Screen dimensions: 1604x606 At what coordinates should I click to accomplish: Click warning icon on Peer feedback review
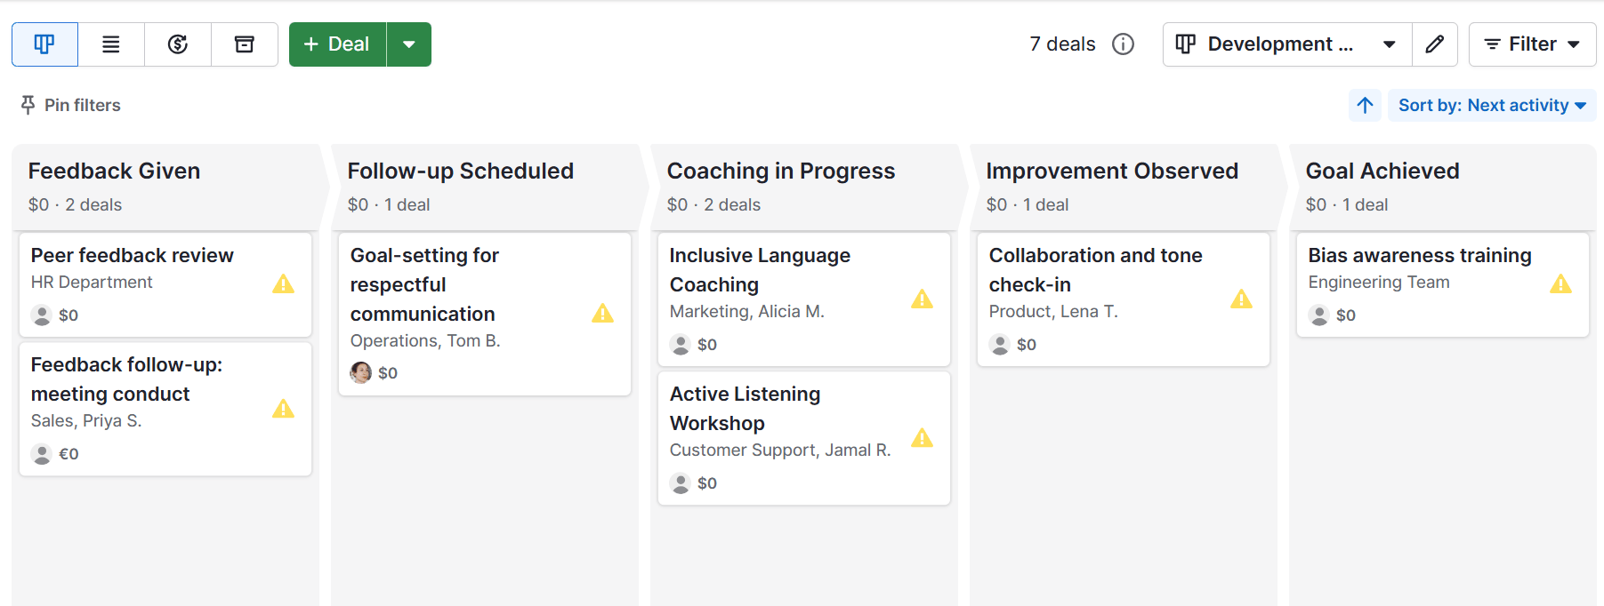(x=283, y=284)
